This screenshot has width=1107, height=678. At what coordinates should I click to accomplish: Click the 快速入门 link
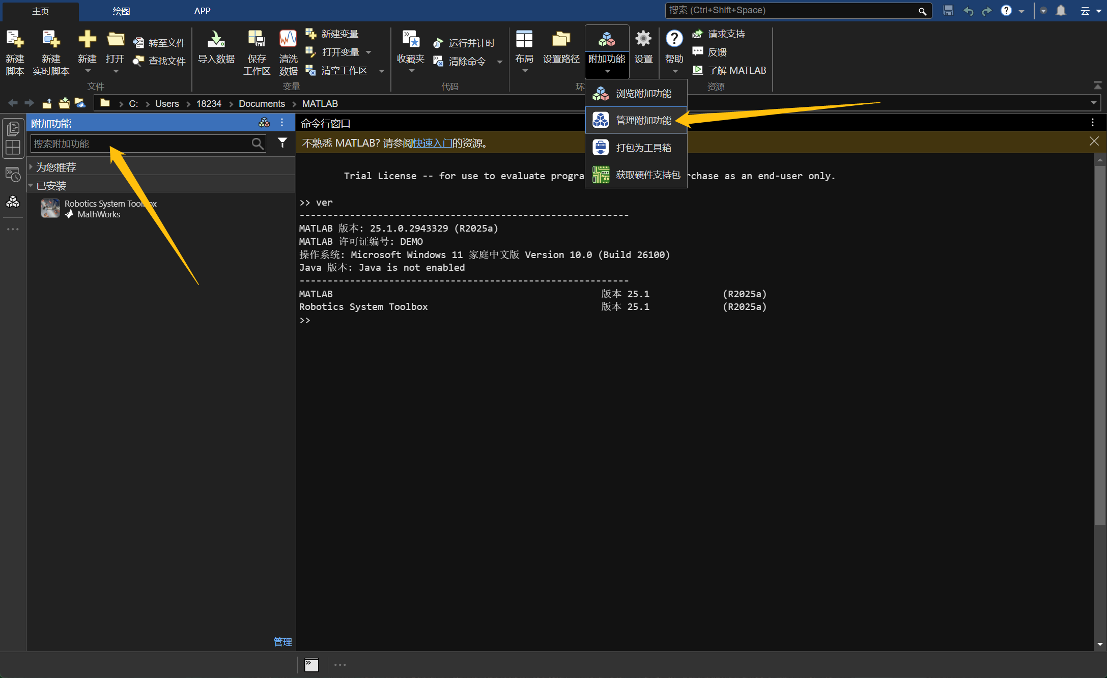tap(432, 143)
